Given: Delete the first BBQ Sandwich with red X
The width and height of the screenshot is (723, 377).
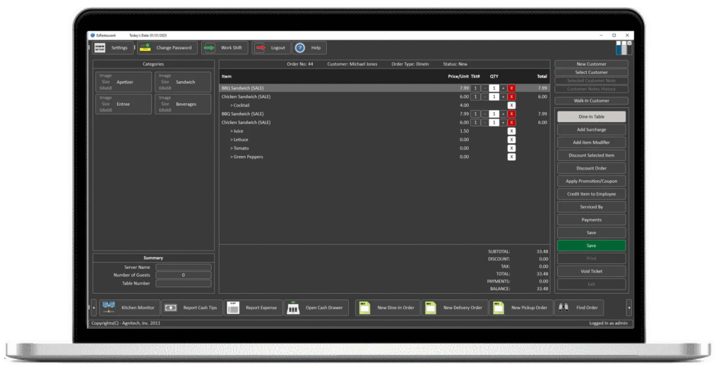Looking at the screenshot, I should click(512, 88).
